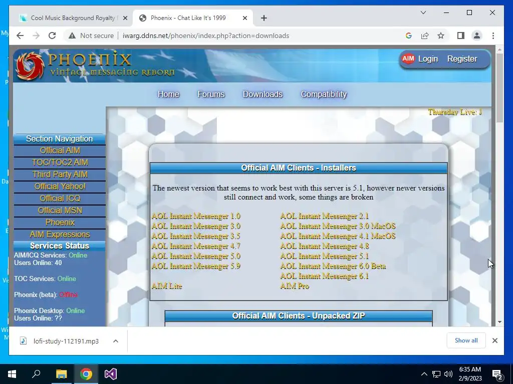
Task: Click the network tray icon
Action: [x=436, y=374]
